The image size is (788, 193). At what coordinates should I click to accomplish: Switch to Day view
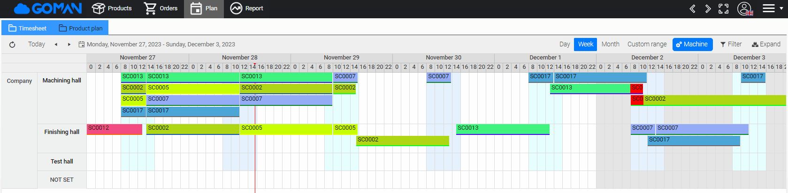click(565, 45)
